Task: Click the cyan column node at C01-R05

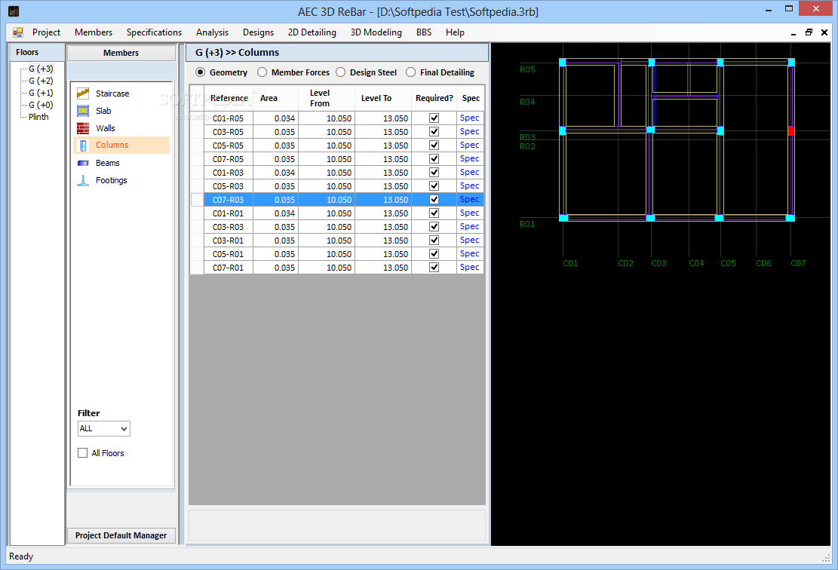Action: coord(562,63)
